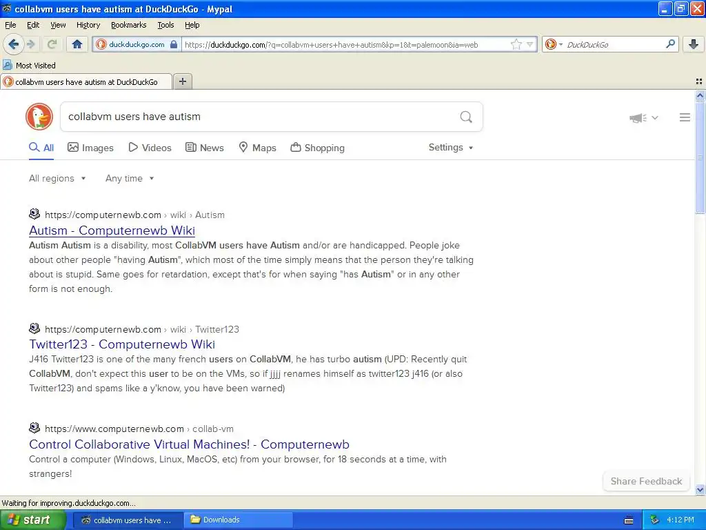Open Twitter123 - Computernewb Wiki result
The width and height of the screenshot is (706, 530).
(x=122, y=344)
